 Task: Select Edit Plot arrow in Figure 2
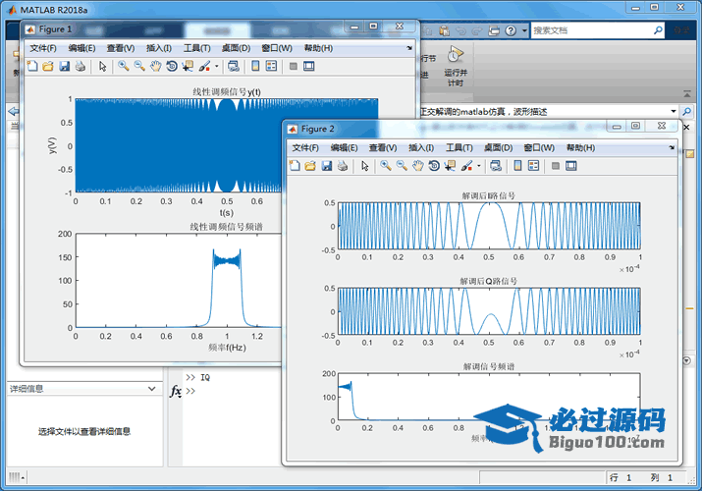365,166
